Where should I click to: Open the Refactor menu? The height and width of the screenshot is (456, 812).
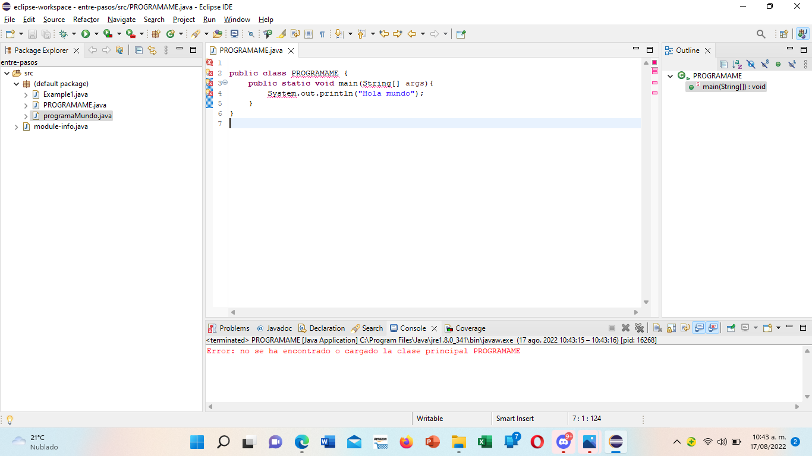[x=86, y=20]
